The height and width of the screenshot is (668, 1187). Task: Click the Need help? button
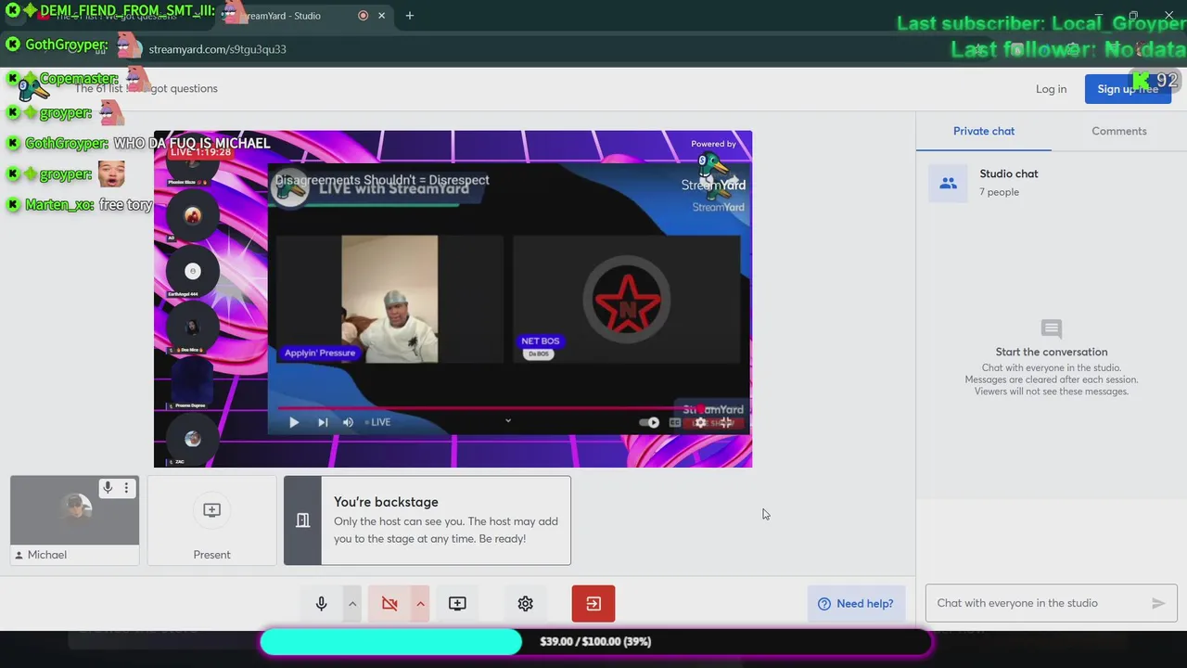(855, 604)
